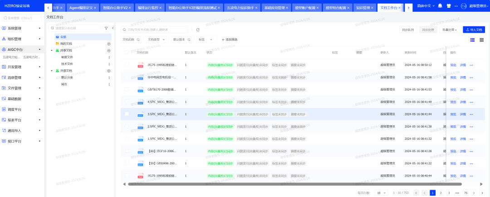
Task: Add a folder under 我的文档 with plus icon
Action: (x=109, y=44)
